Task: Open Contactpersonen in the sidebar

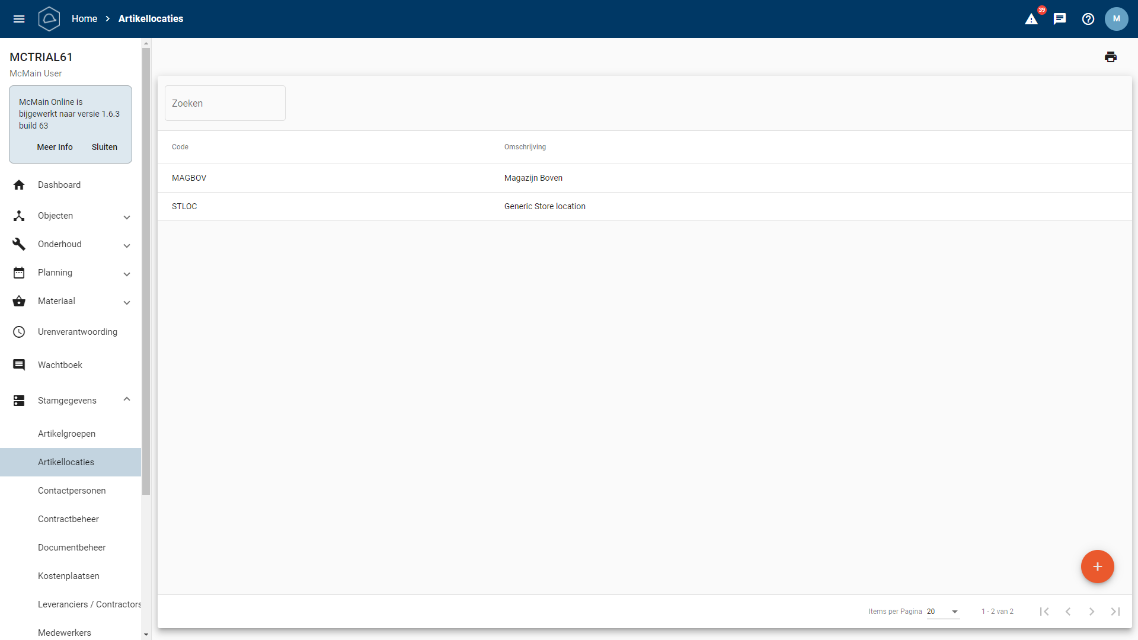Action: [x=72, y=491]
